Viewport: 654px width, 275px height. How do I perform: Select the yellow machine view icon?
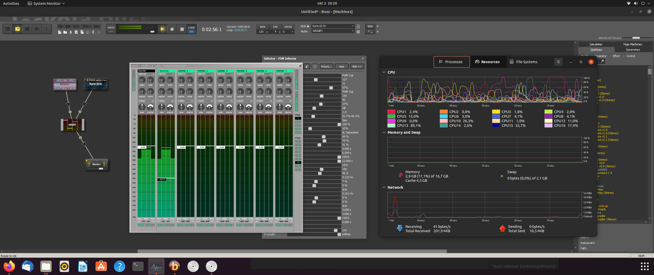(17, 29)
